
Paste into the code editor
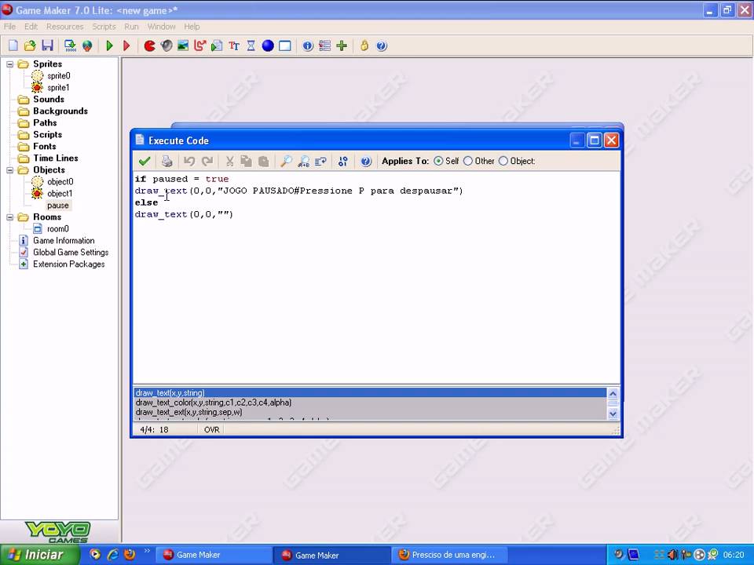[x=264, y=161]
